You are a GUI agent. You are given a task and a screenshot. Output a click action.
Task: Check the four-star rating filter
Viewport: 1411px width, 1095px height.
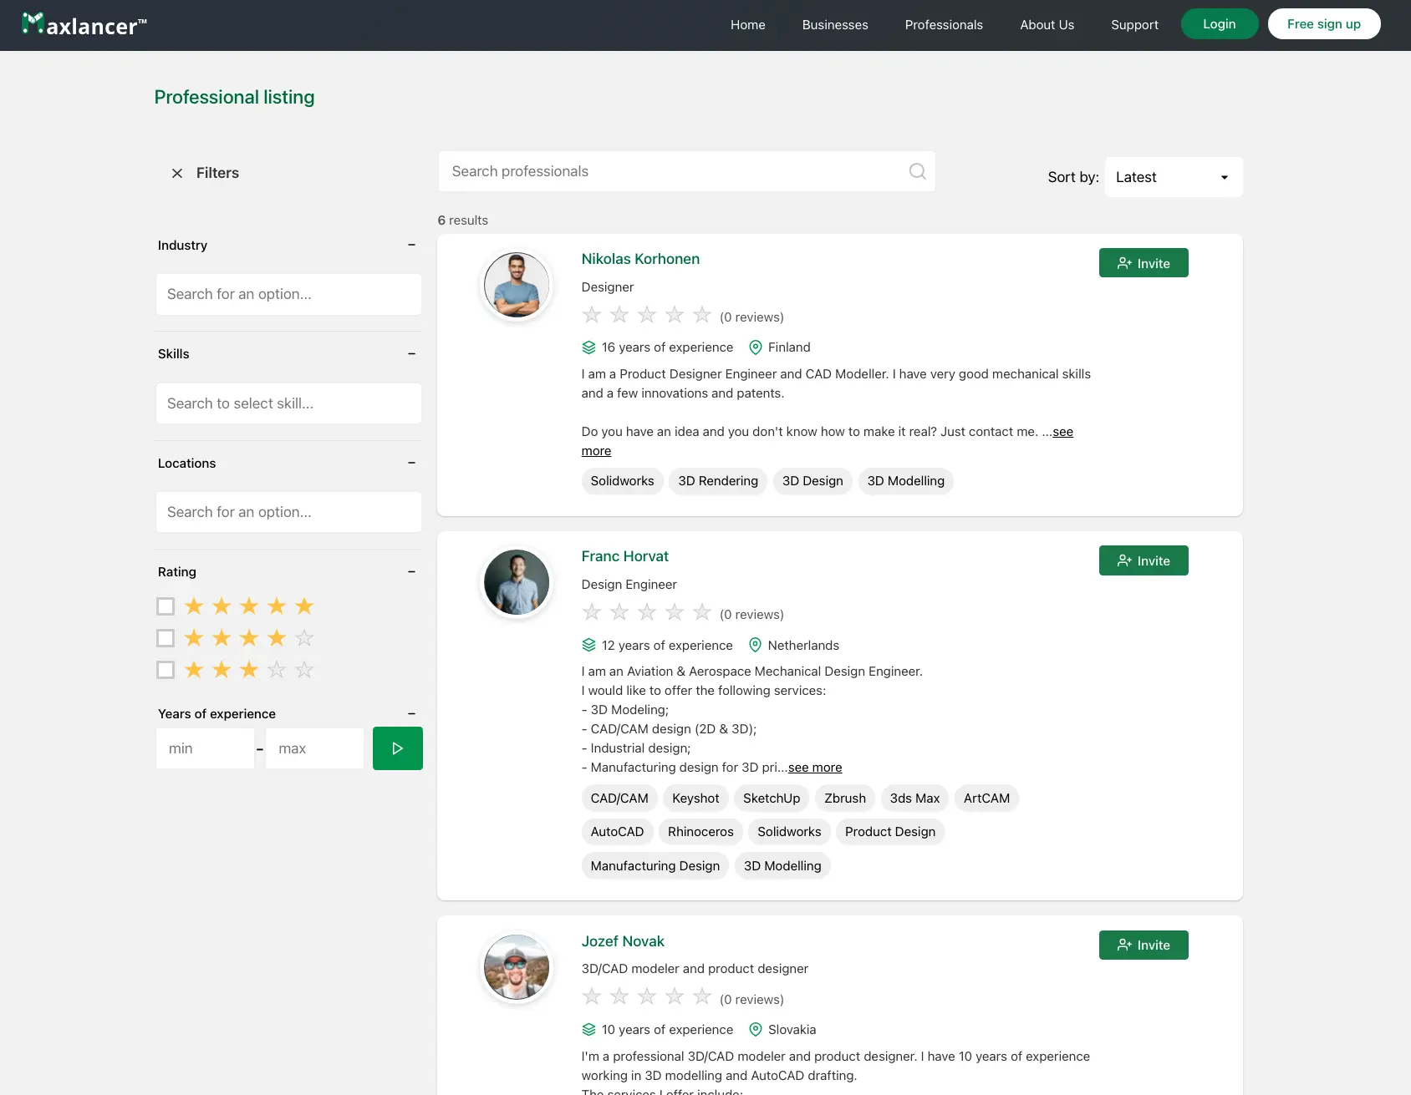tap(166, 638)
